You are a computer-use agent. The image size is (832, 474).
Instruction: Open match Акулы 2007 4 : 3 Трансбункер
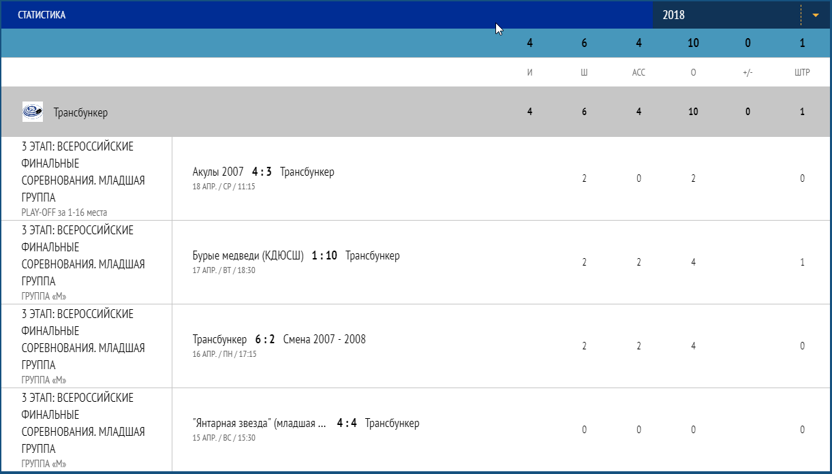coord(264,172)
